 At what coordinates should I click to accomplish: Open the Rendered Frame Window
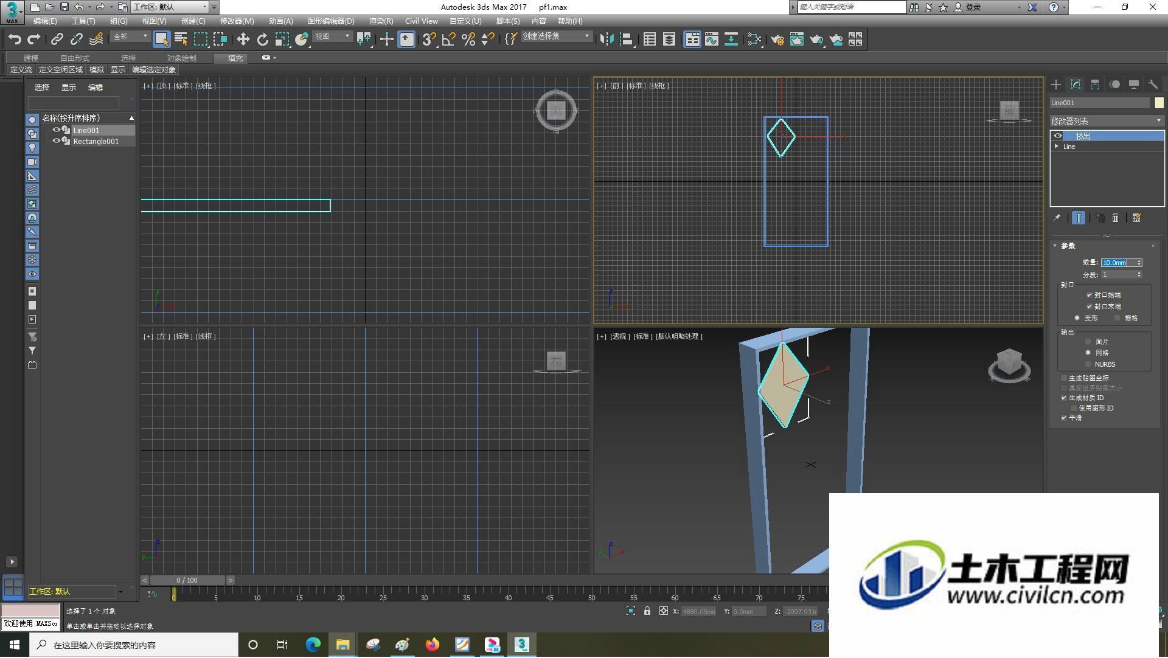pos(796,40)
